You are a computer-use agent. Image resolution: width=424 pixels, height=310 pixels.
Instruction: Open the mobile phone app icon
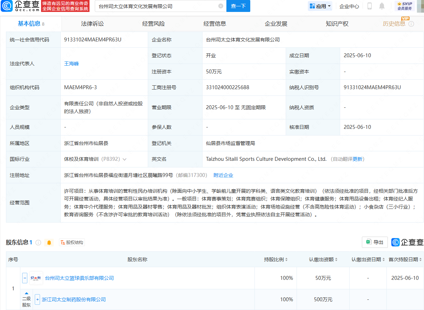point(370,6)
